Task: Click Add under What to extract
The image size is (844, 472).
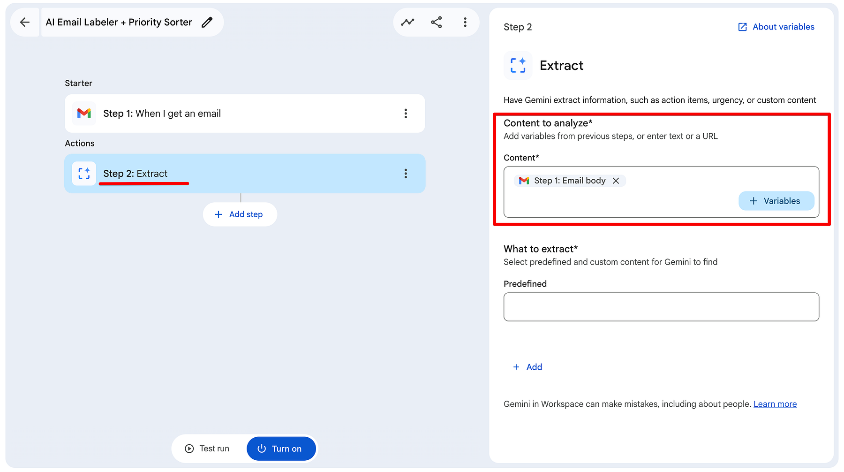Action: (x=528, y=367)
